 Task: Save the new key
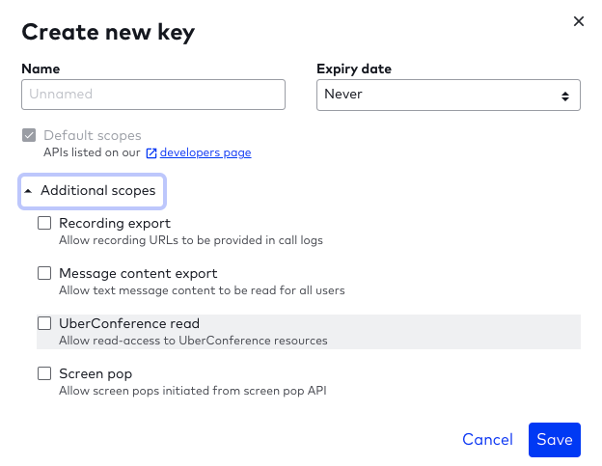coord(555,440)
